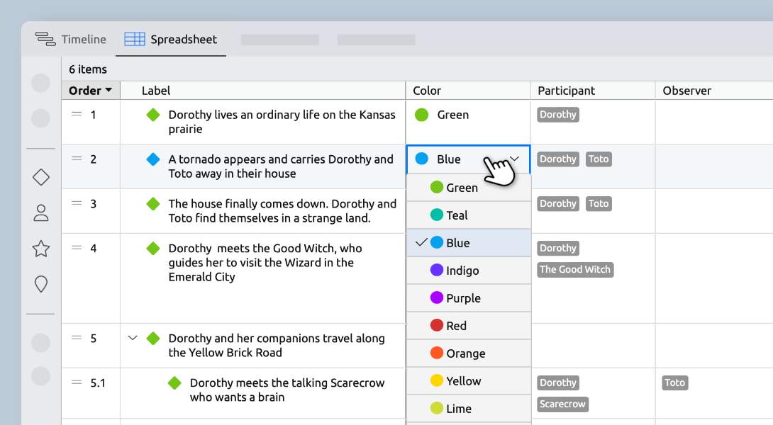The width and height of the screenshot is (773, 425).
Task: Grab the drag handle of row 5
Action: [77, 337]
